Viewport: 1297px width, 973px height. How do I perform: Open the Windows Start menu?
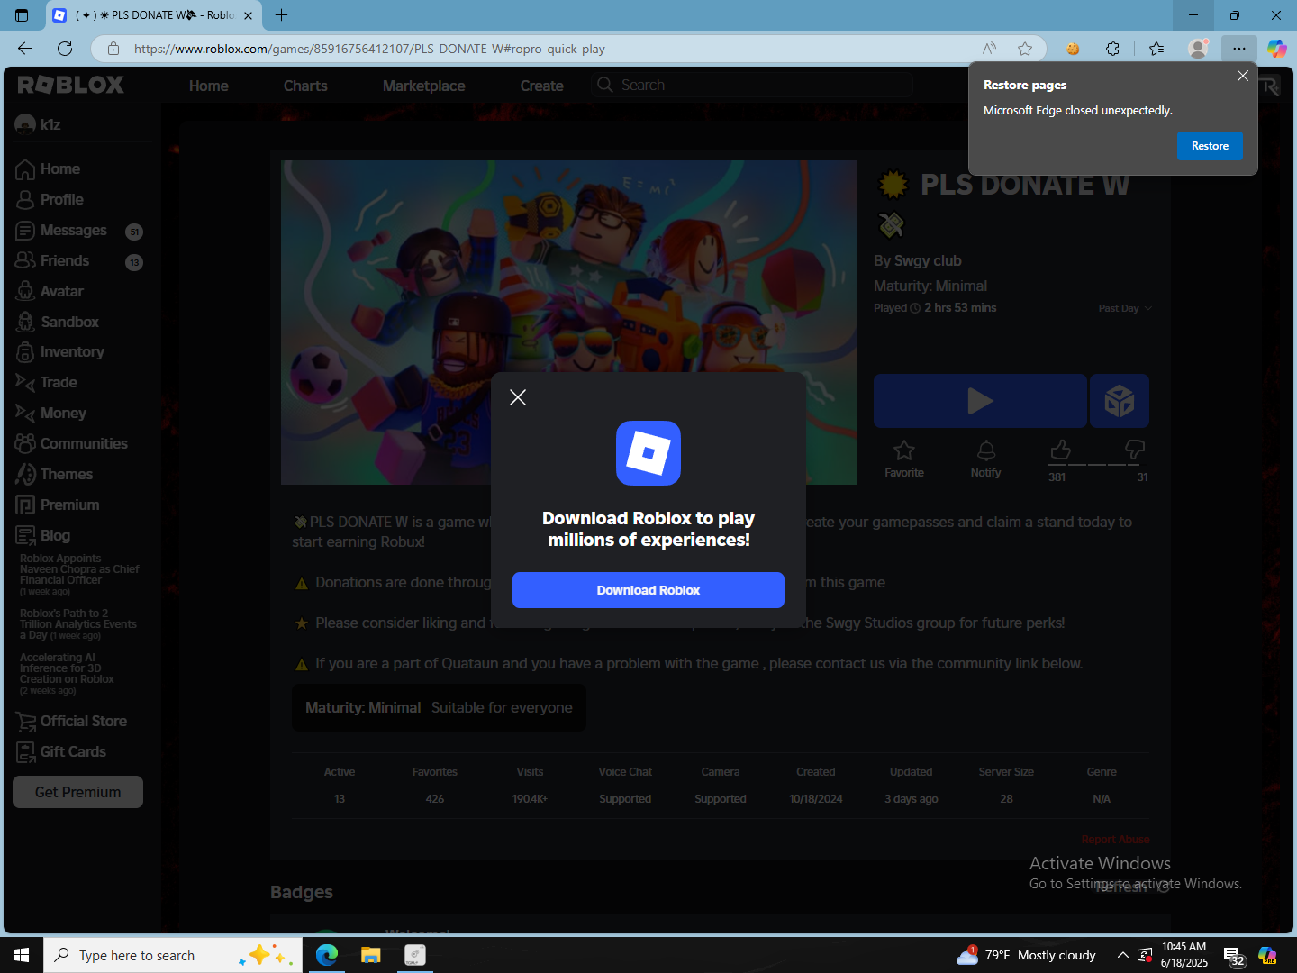click(x=22, y=955)
